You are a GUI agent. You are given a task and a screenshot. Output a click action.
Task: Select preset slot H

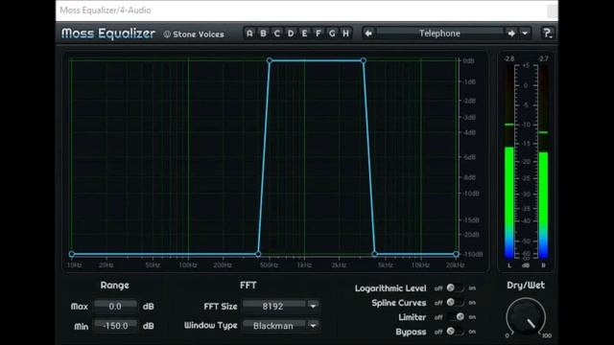345,34
